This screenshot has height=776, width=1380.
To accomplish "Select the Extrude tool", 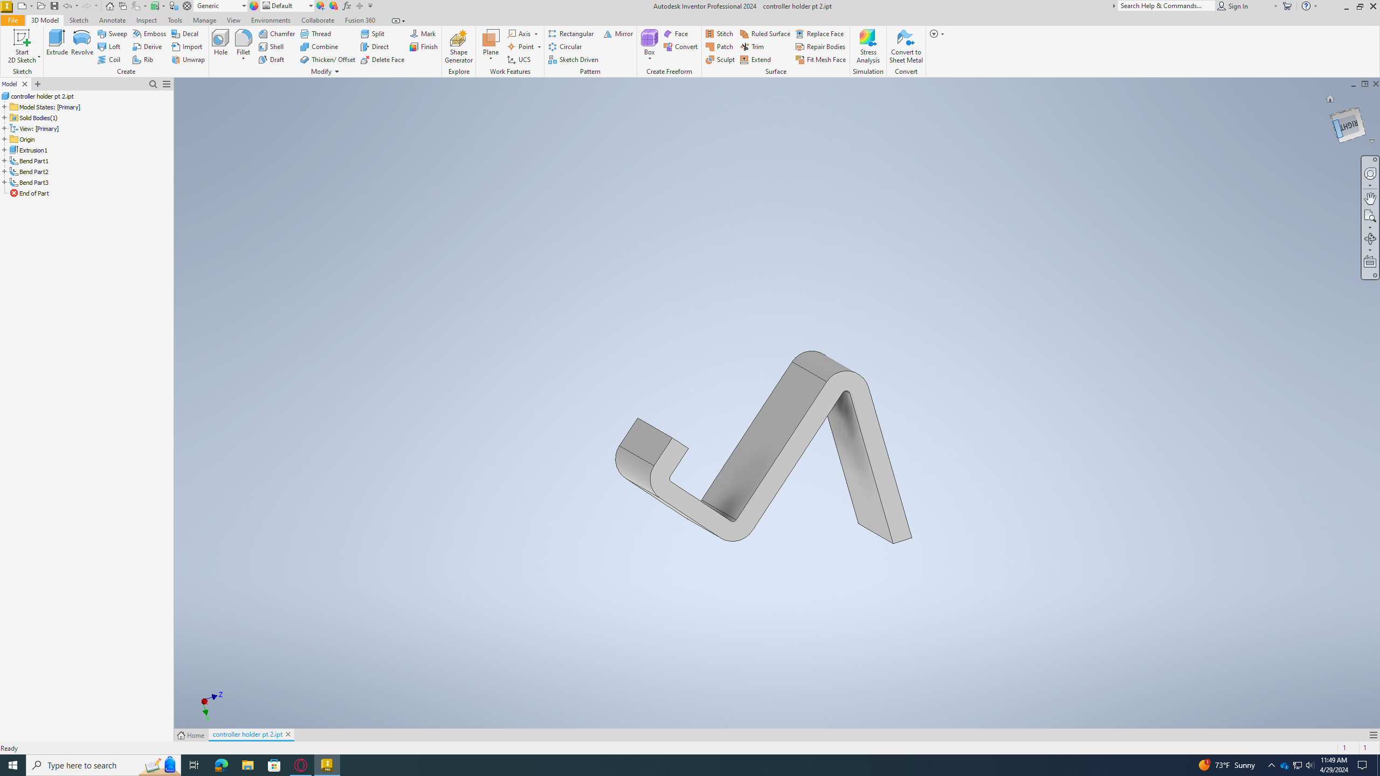I will coord(57,43).
